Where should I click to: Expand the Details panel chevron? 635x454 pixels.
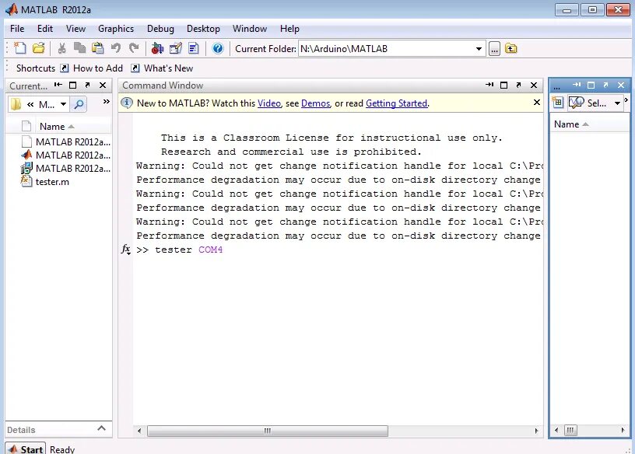(x=102, y=428)
